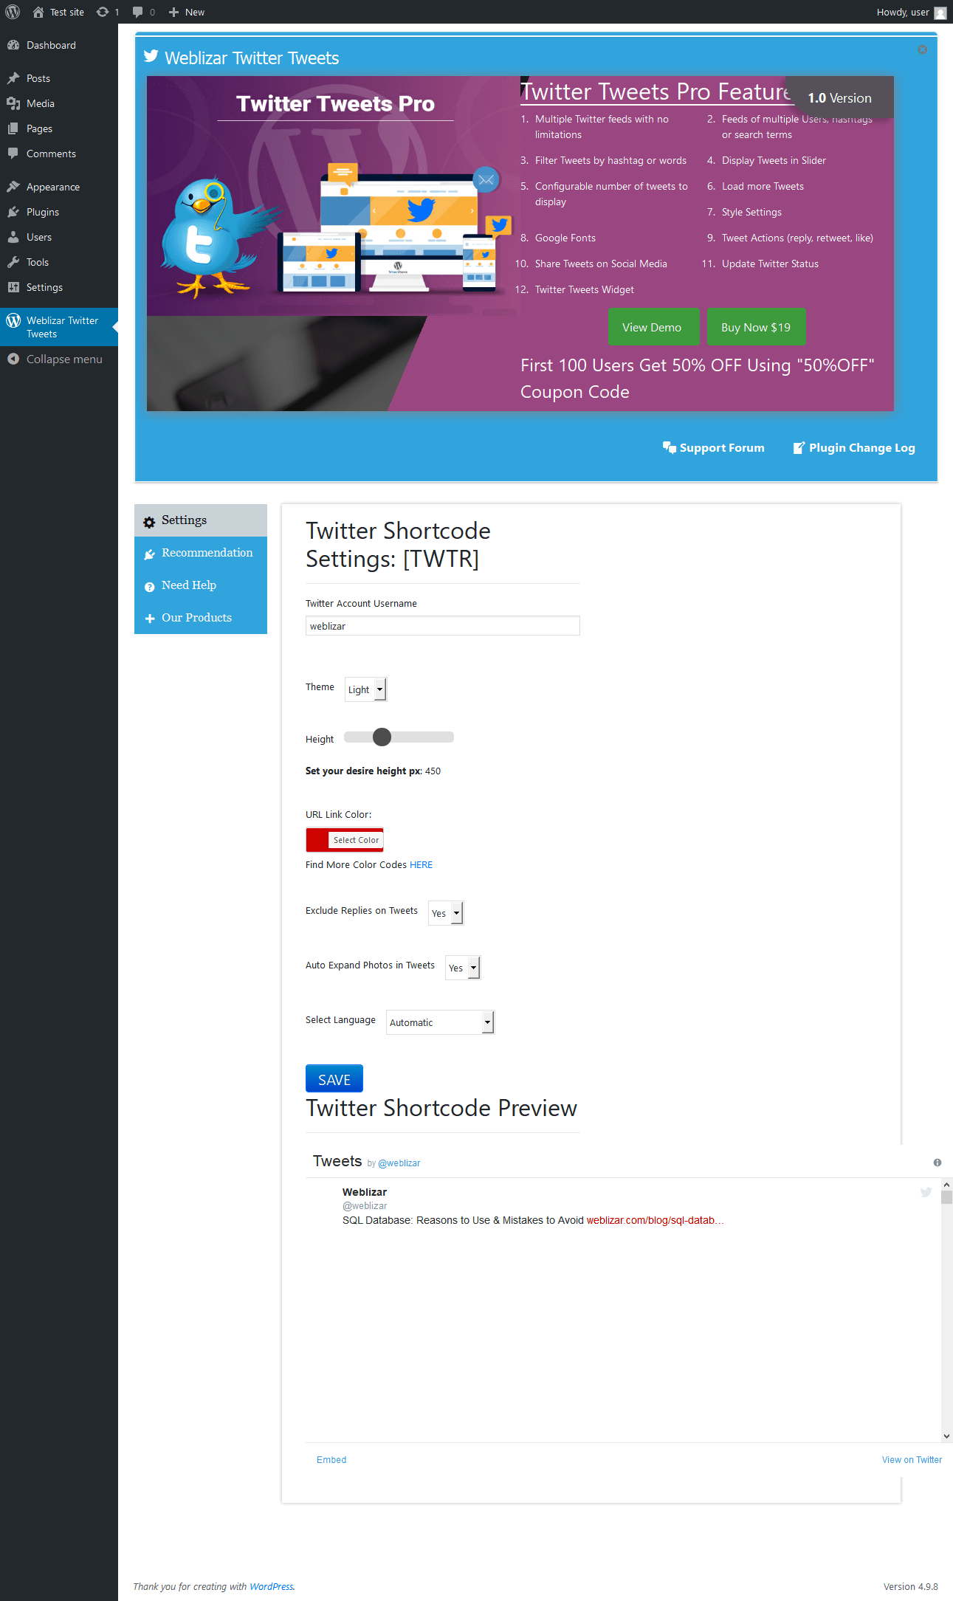This screenshot has width=953, height=1601.
Task: Dismiss the Weblizar promo banner
Action: (922, 49)
